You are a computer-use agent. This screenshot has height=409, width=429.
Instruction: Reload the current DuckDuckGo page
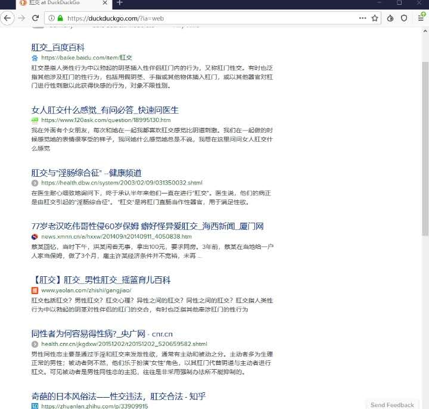35,18
